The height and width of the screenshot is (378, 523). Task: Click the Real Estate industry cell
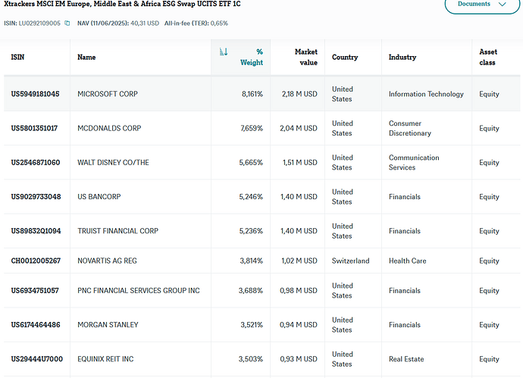(x=406, y=359)
